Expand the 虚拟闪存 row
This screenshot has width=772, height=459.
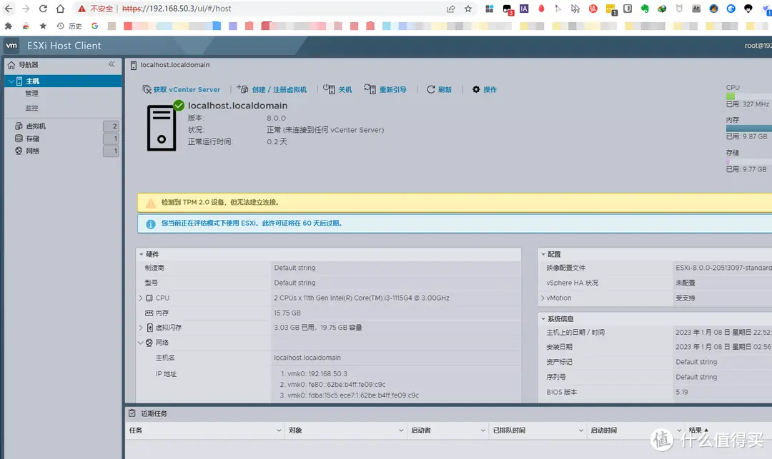point(141,327)
